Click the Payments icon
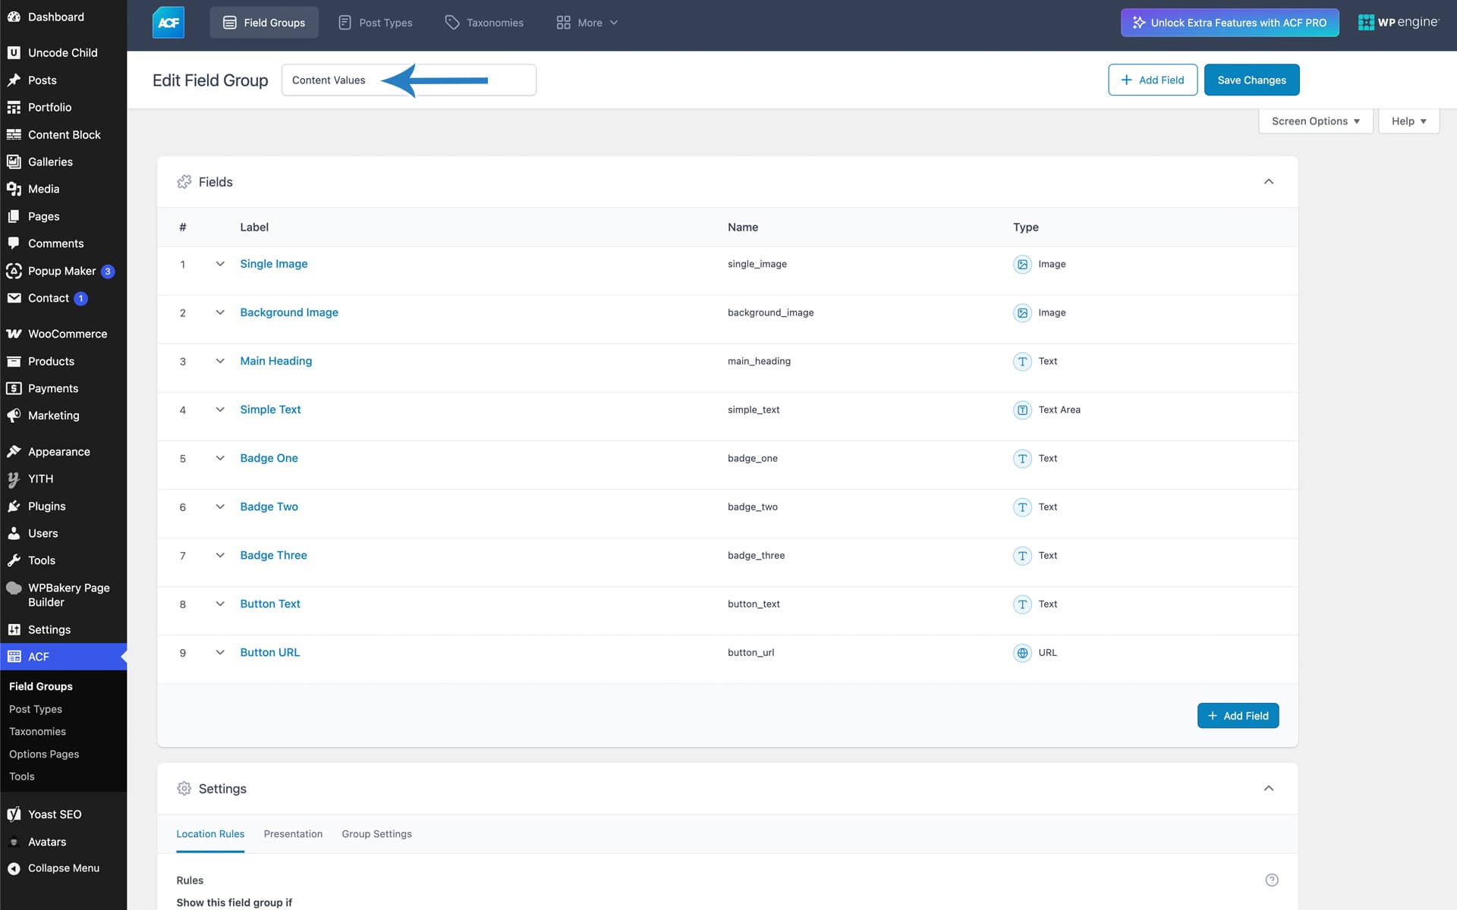 pos(14,388)
